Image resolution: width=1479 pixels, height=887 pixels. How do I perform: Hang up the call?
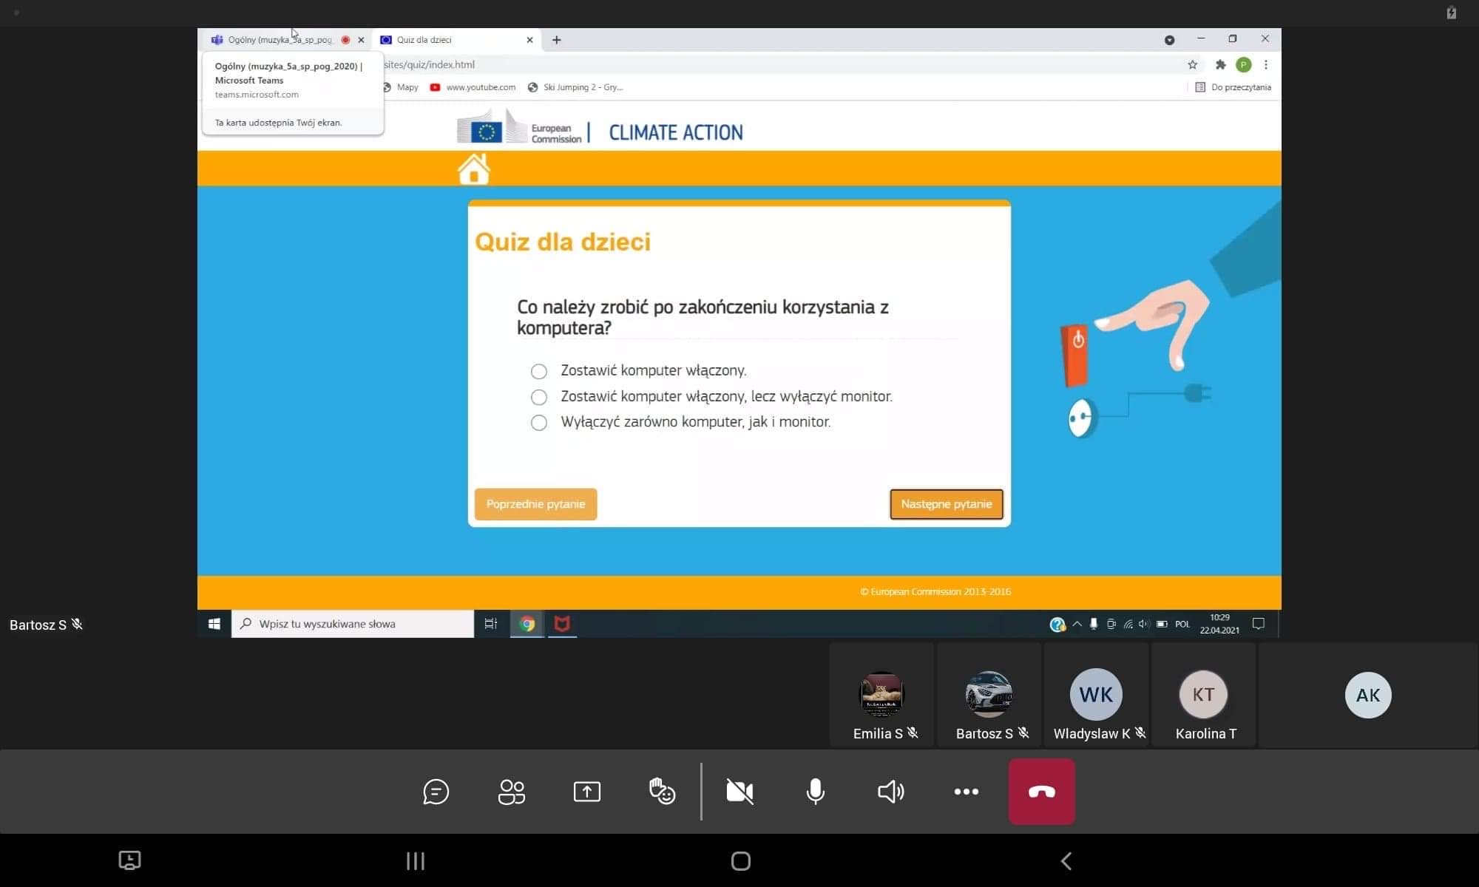click(1041, 792)
